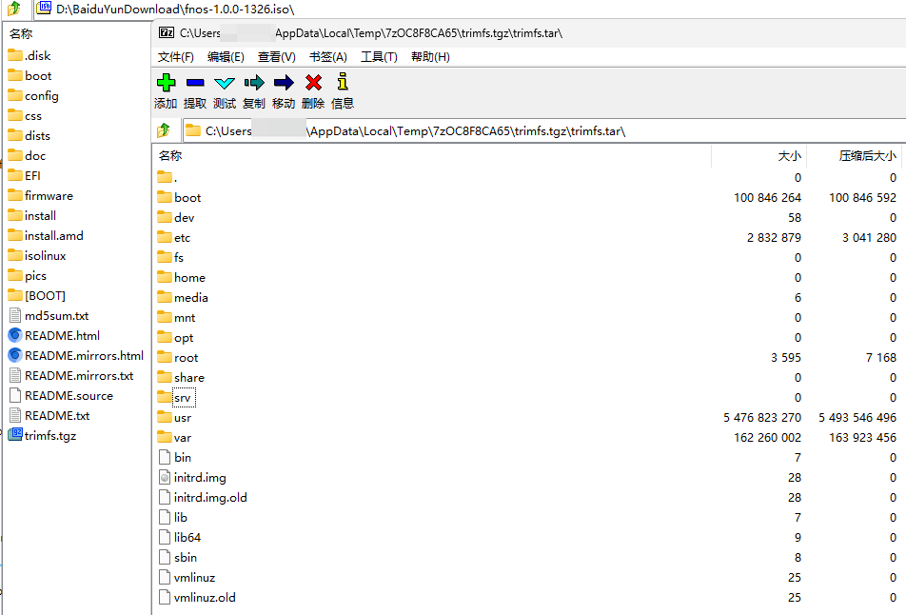Select initrd.img file in the list
This screenshot has height=615, width=906.
click(x=200, y=478)
